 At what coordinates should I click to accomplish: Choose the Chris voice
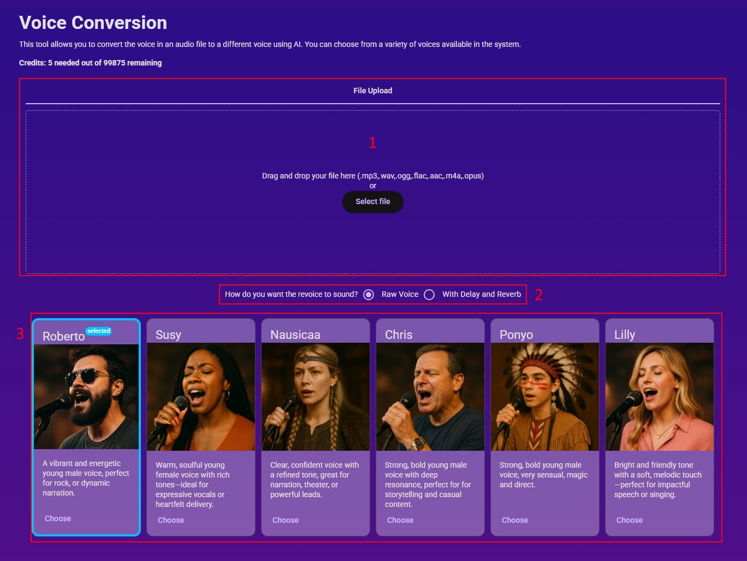coord(400,520)
